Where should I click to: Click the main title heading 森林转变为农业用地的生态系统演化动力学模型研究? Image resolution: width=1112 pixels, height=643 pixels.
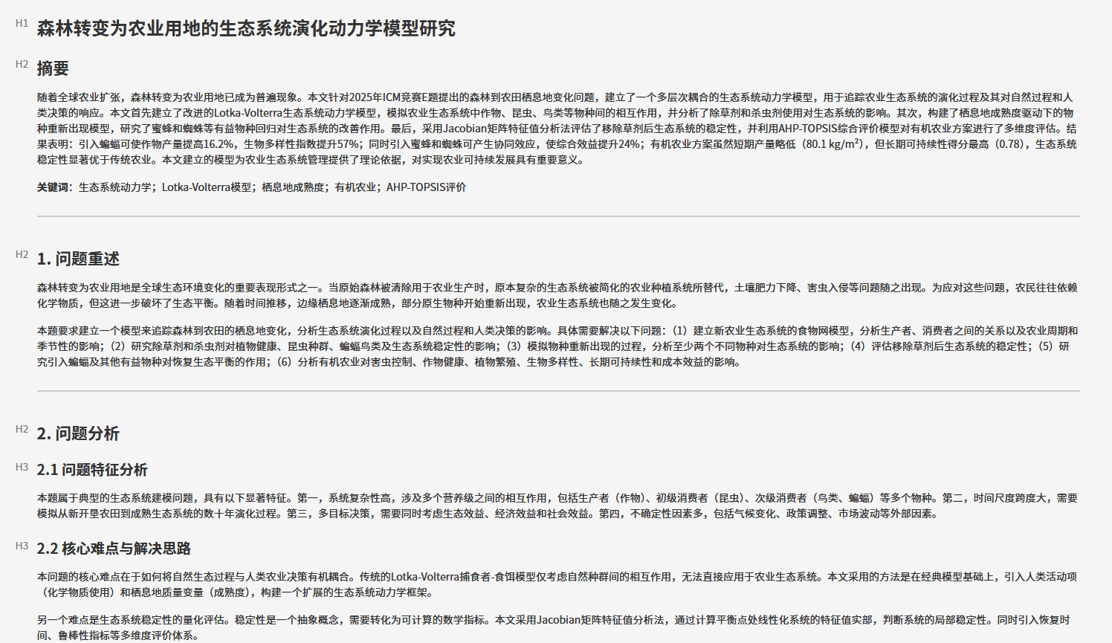(x=246, y=28)
